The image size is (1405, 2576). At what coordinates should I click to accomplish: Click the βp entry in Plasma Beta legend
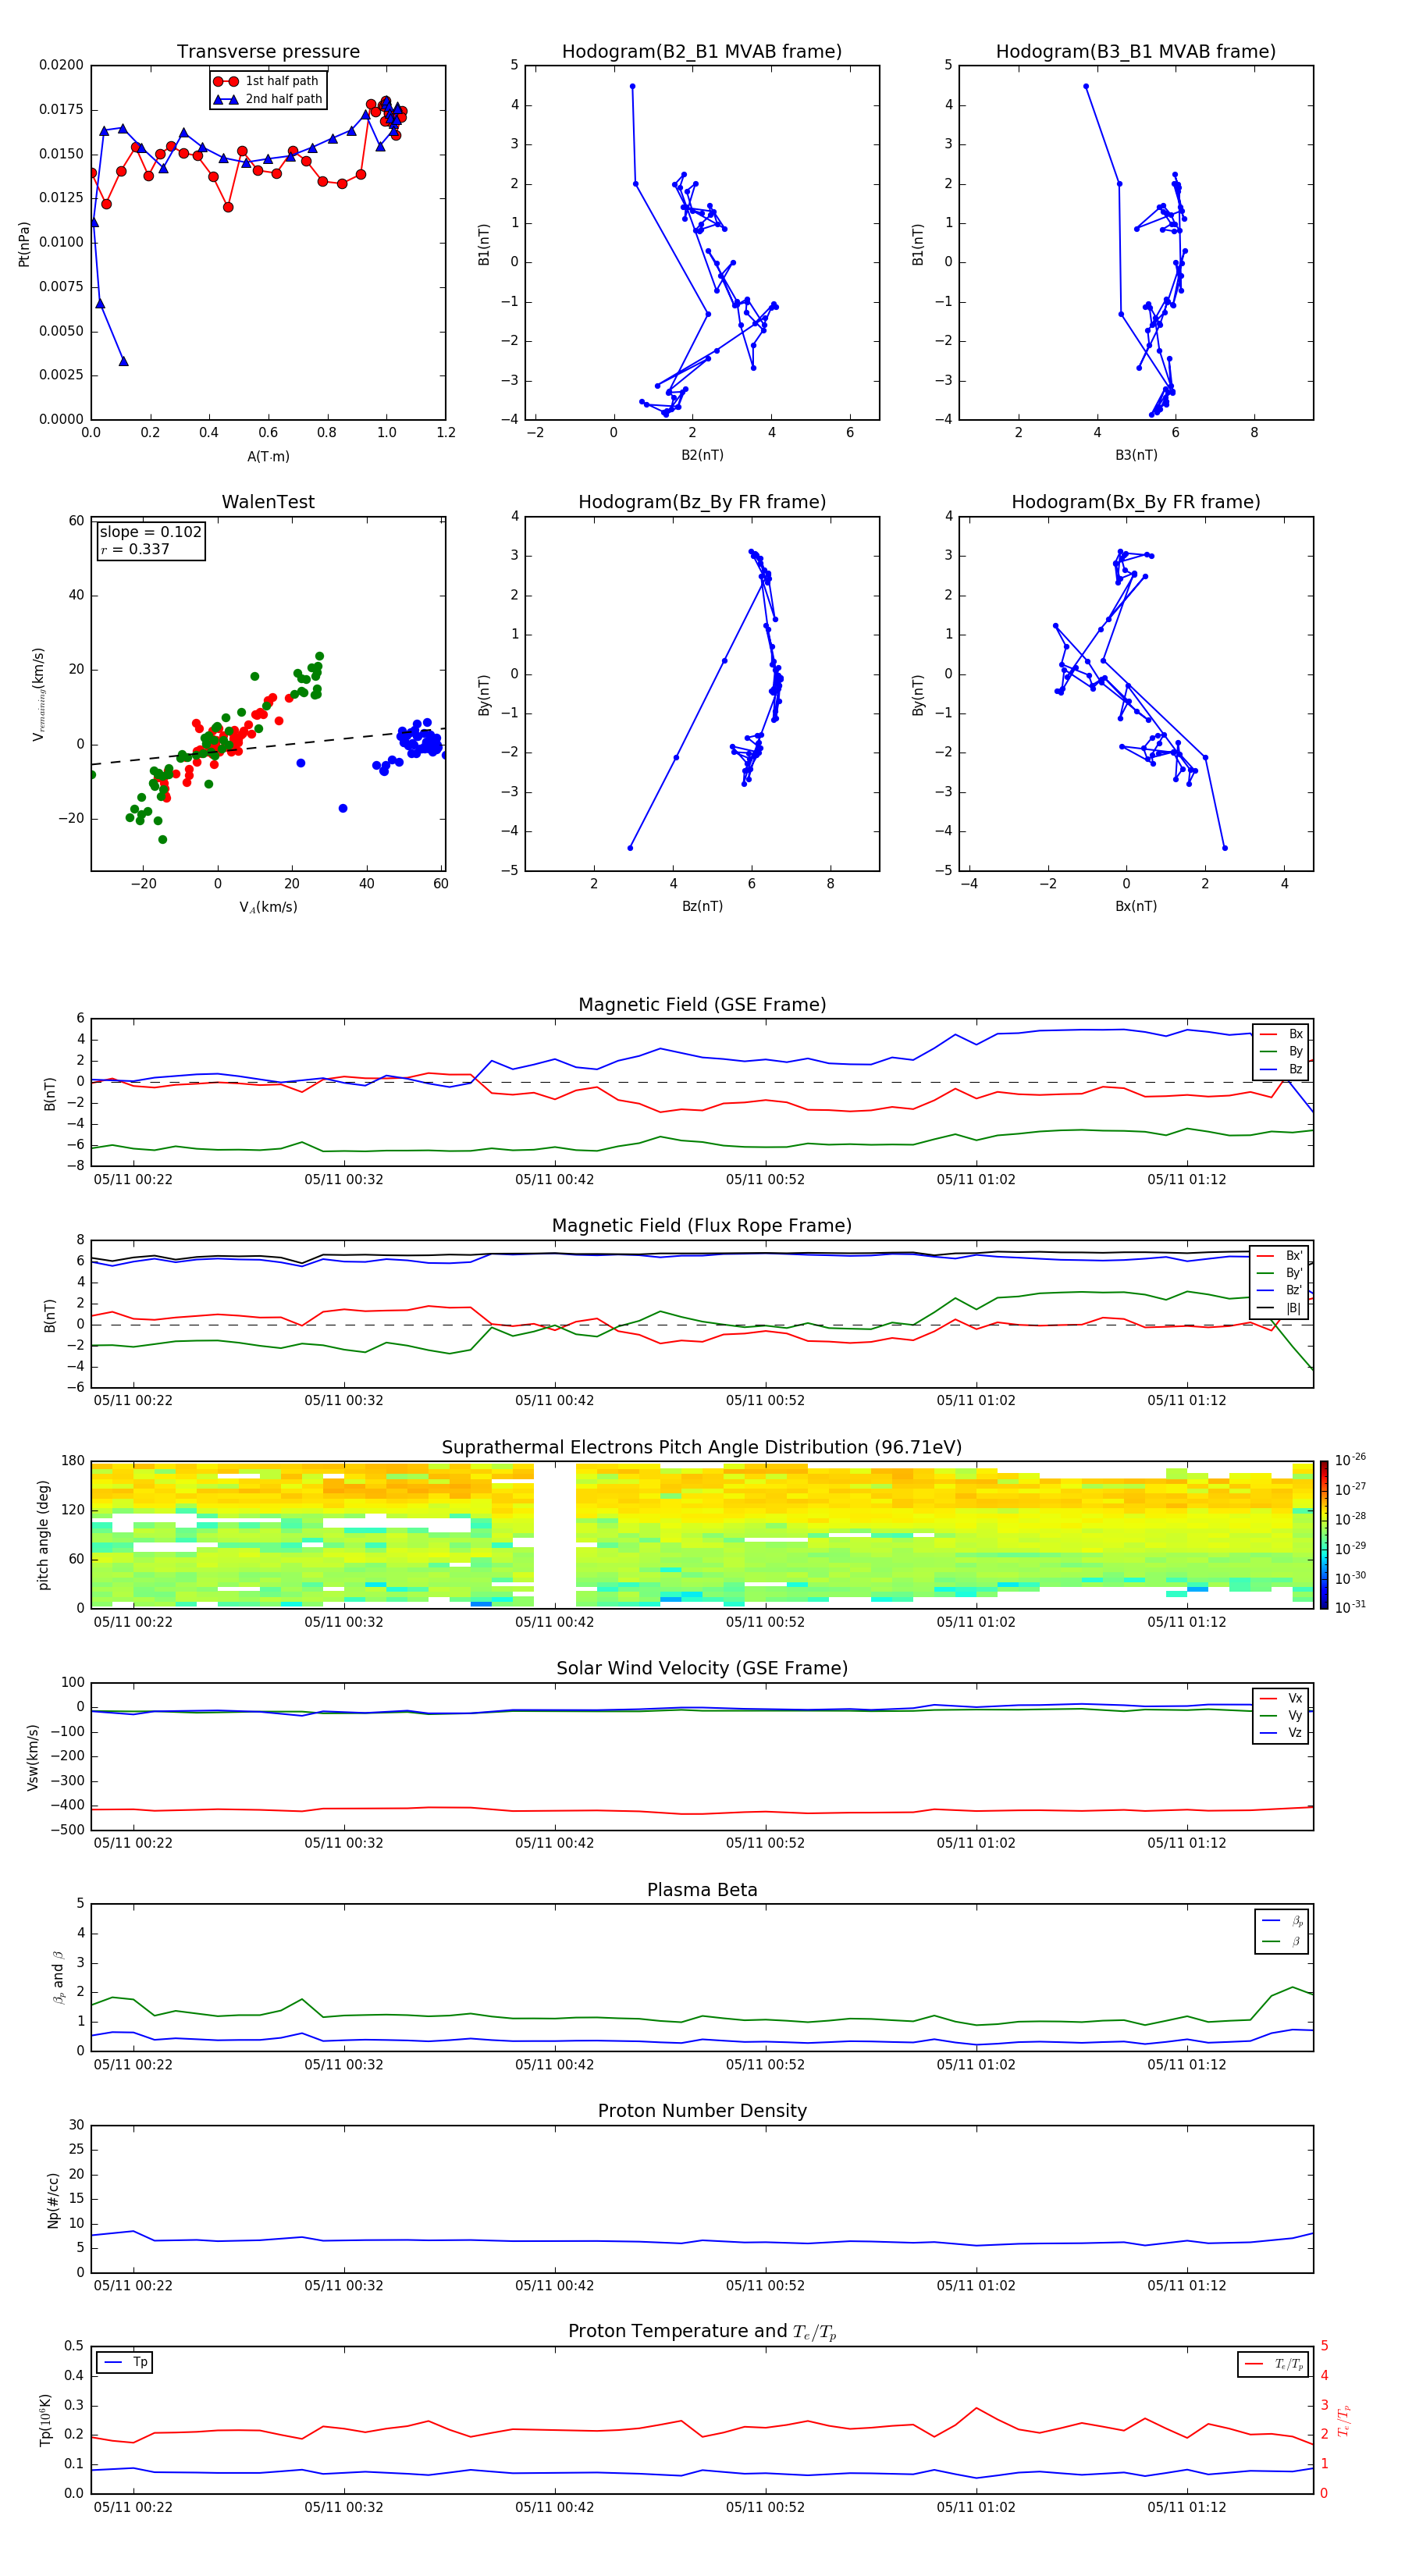[1282, 1921]
